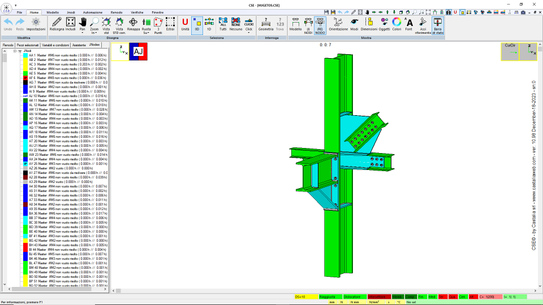This screenshot has height=305, width=543.
Task: Toggle the 0D selection mode
Action: [197, 25]
